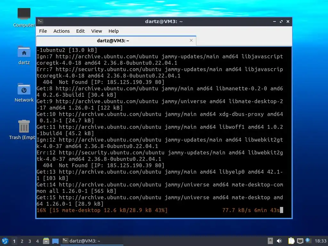Open the volume control tray icon
328x246 pixels.
279,241
